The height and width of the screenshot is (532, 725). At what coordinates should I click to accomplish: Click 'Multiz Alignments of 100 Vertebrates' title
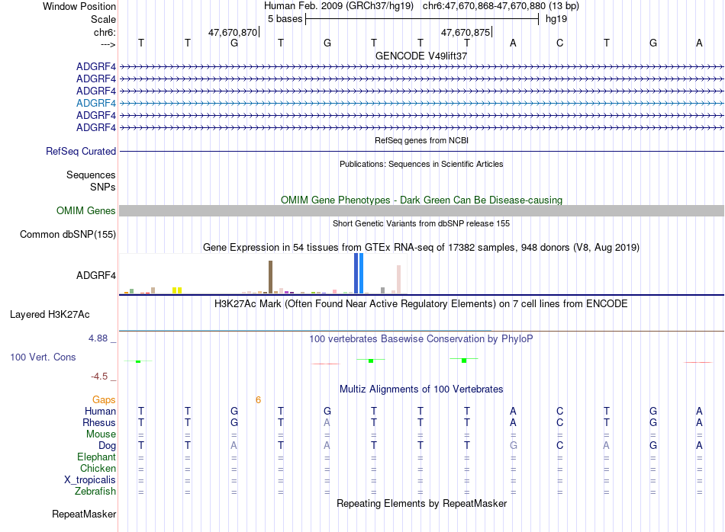[x=421, y=389]
